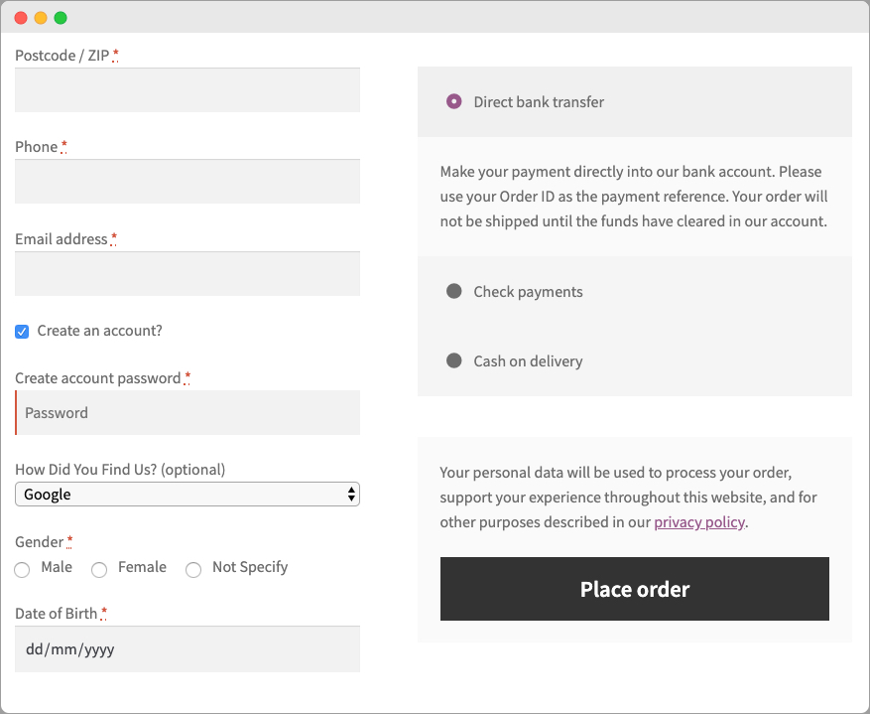Enable the Create an account checkbox
The width and height of the screenshot is (870, 714).
22,331
